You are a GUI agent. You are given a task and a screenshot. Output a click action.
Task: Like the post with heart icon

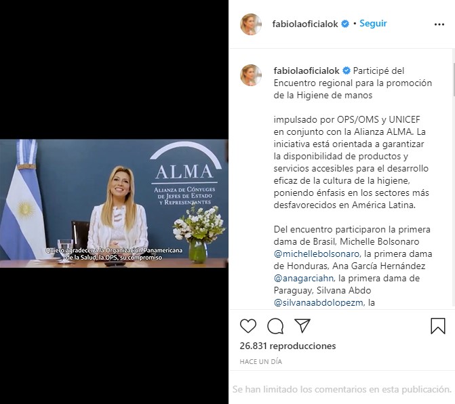pyautogui.click(x=248, y=326)
